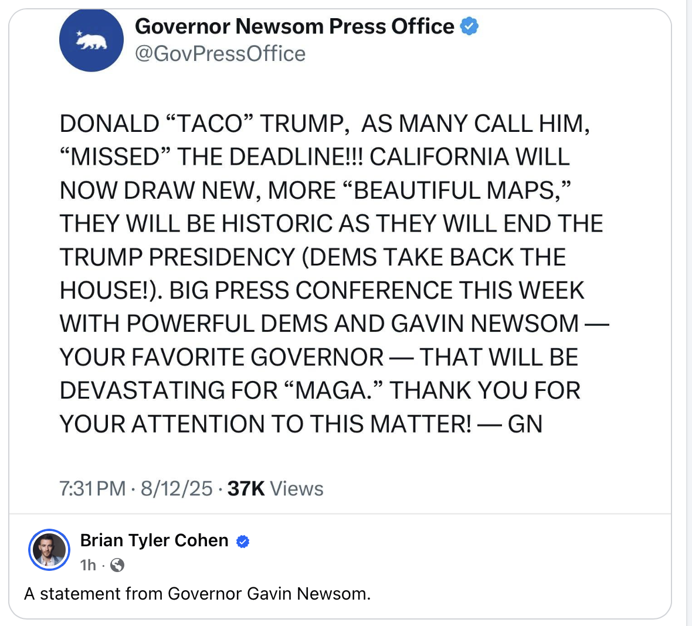The image size is (692, 626).
Task: Open Brian Tyler Cohen's profile photo
Action: click(x=49, y=551)
